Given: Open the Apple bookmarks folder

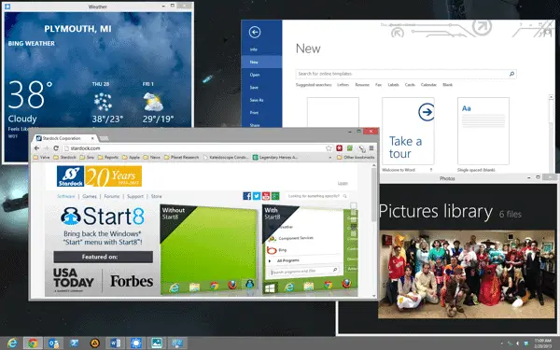Looking at the screenshot, I should tap(131, 157).
